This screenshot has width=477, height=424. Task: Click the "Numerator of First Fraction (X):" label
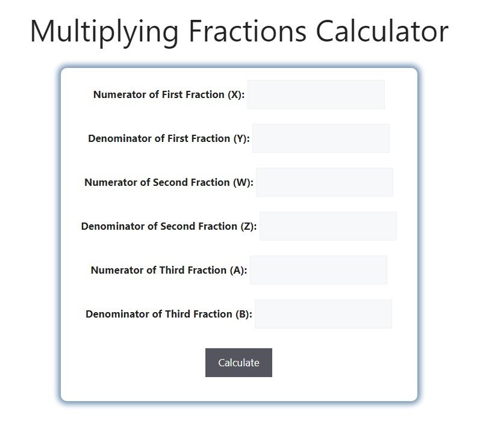pyautogui.click(x=169, y=94)
